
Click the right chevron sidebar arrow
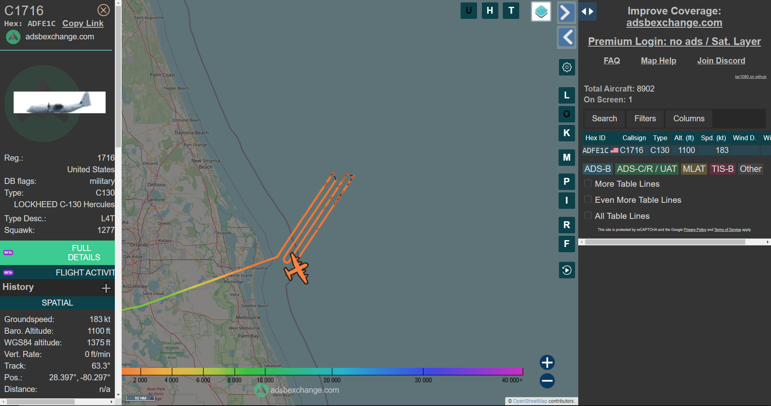(x=566, y=12)
